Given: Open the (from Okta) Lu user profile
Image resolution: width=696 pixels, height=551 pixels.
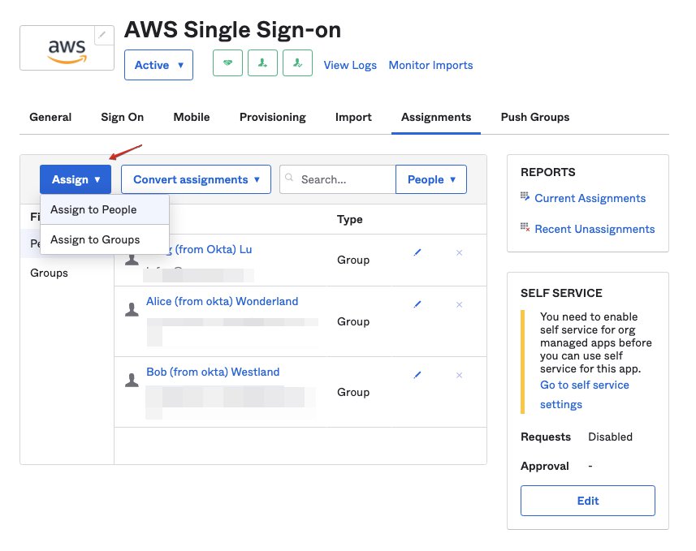Looking at the screenshot, I should (x=214, y=249).
